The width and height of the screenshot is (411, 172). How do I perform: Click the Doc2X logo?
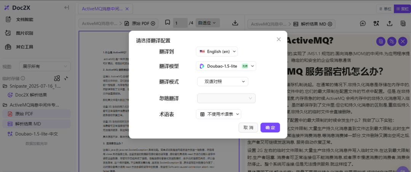pos(17,8)
